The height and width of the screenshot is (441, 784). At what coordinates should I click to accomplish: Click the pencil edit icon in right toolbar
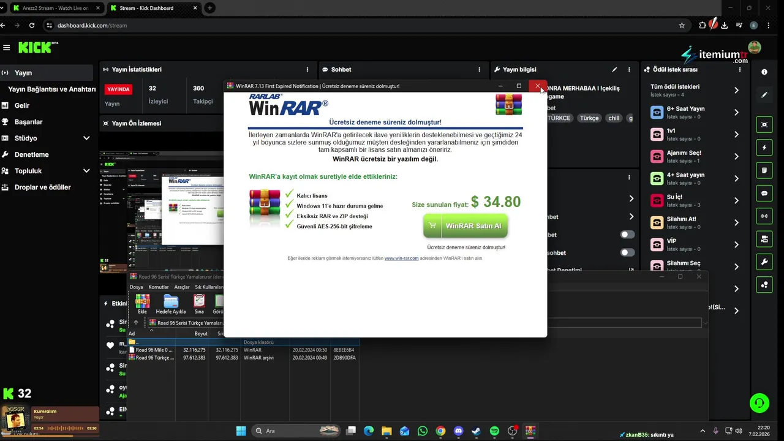point(764,95)
